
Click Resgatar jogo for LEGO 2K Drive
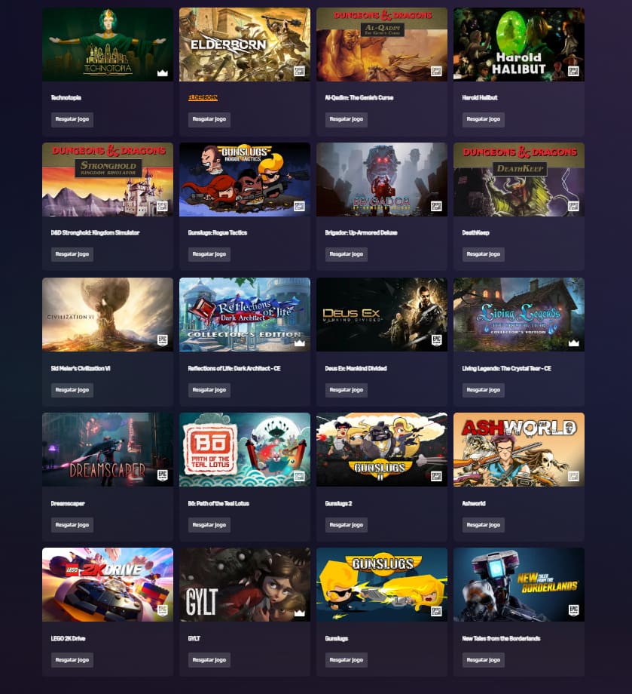(72, 660)
